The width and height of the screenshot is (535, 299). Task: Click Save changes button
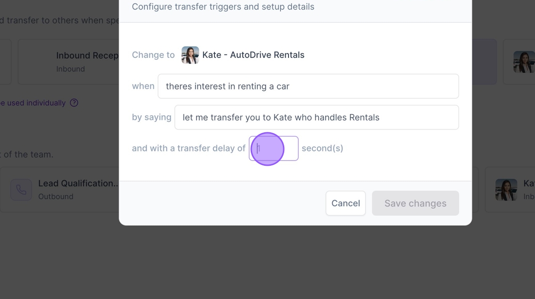(415, 203)
